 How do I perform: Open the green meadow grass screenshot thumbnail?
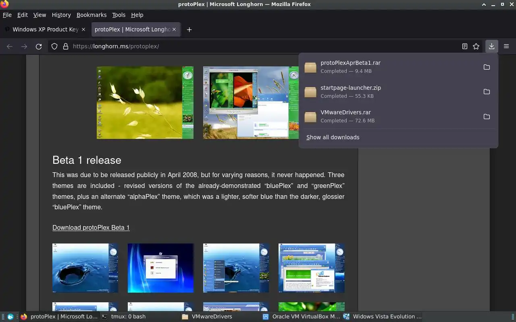click(x=145, y=103)
